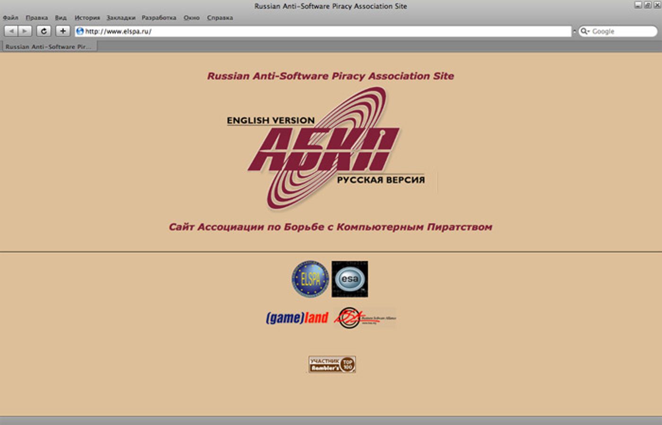This screenshot has height=425, width=662.
Task: Click the Rambler's Top 100 badge
Action: coord(332,365)
